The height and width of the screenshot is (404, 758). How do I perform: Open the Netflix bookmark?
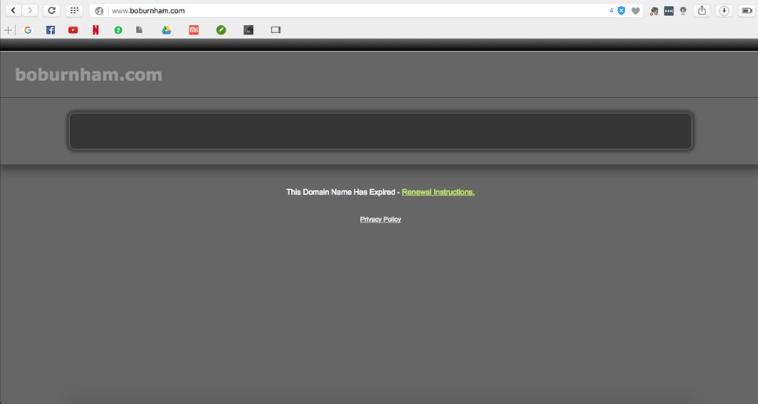click(96, 30)
